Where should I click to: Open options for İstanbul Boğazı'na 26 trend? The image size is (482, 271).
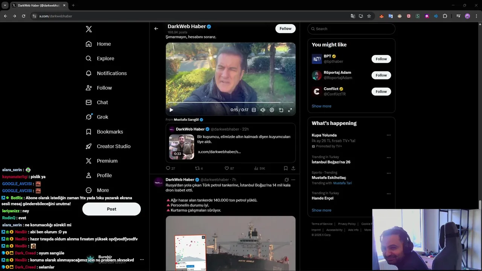389,158
